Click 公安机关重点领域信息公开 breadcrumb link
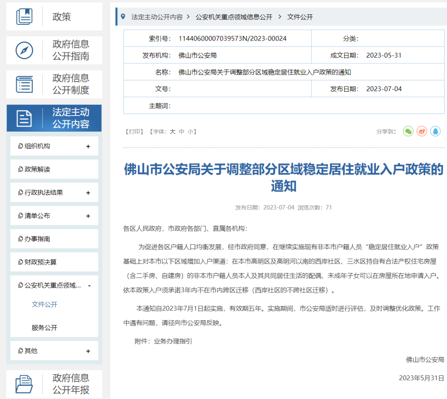Image resolution: width=447 pixels, height=399 pixels. coord(234,17)
